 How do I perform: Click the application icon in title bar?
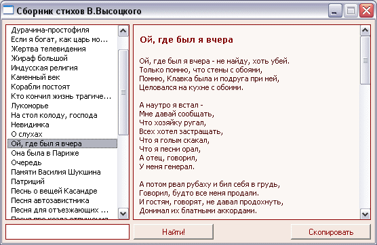click(8, 10)
